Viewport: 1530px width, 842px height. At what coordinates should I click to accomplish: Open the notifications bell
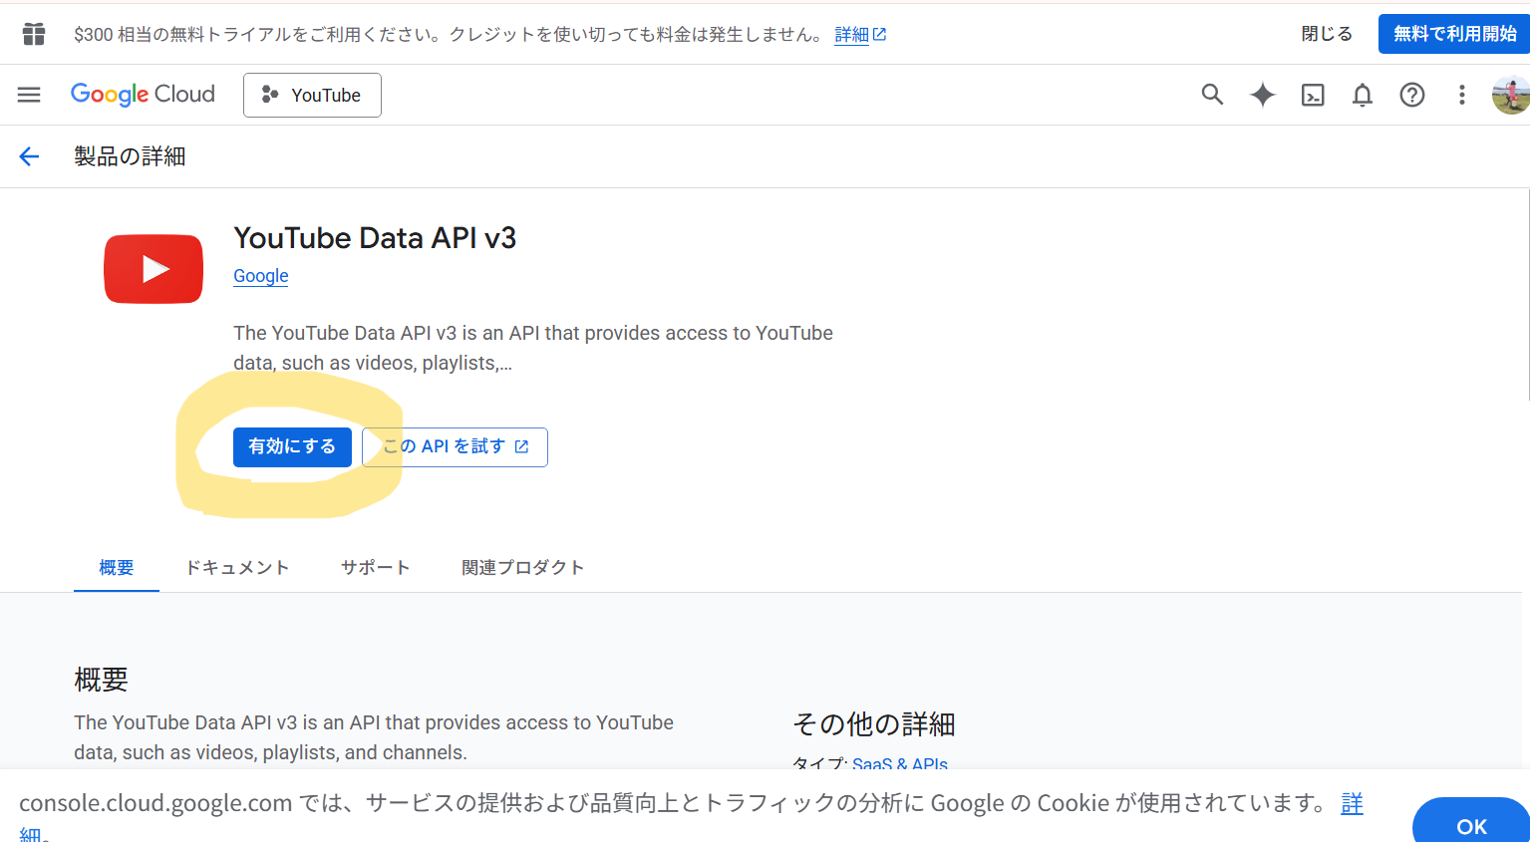1362,95
